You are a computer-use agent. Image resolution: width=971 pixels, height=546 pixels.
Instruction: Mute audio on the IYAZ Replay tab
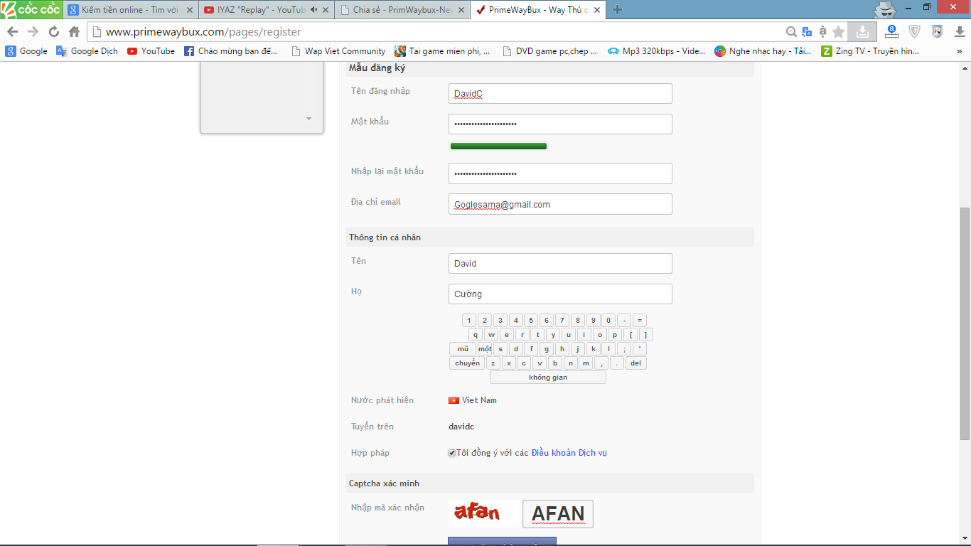[314, 10]
